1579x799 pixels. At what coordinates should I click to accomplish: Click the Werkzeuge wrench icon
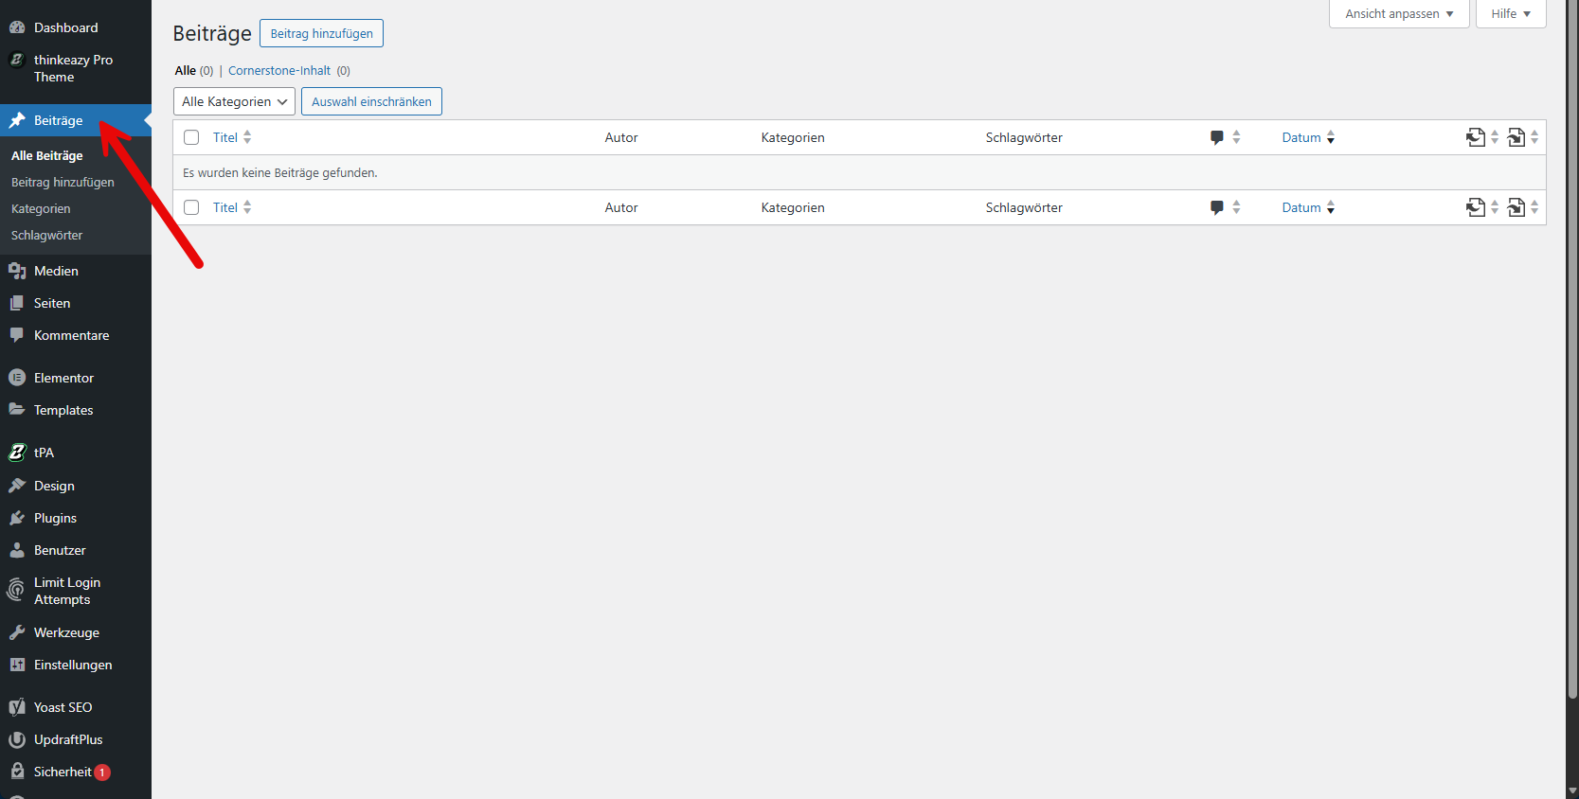(x=17, y=632)
